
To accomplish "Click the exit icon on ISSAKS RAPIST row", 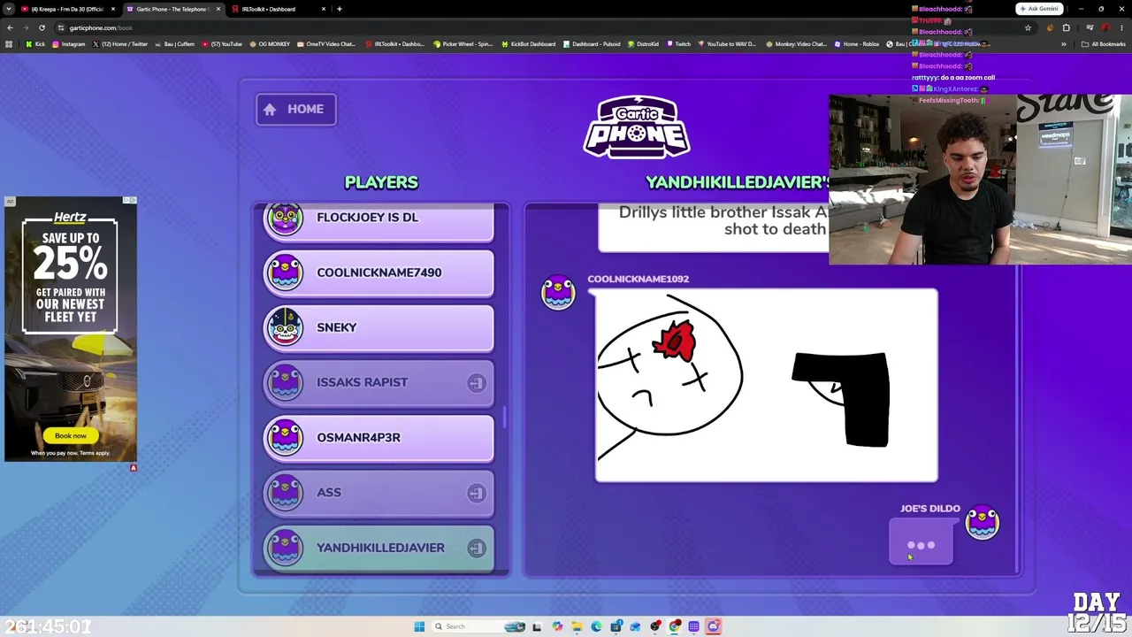I will (x=476, y=383).
